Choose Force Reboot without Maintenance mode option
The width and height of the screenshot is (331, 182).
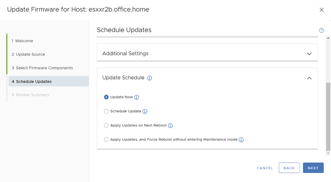tap(106, 139)
